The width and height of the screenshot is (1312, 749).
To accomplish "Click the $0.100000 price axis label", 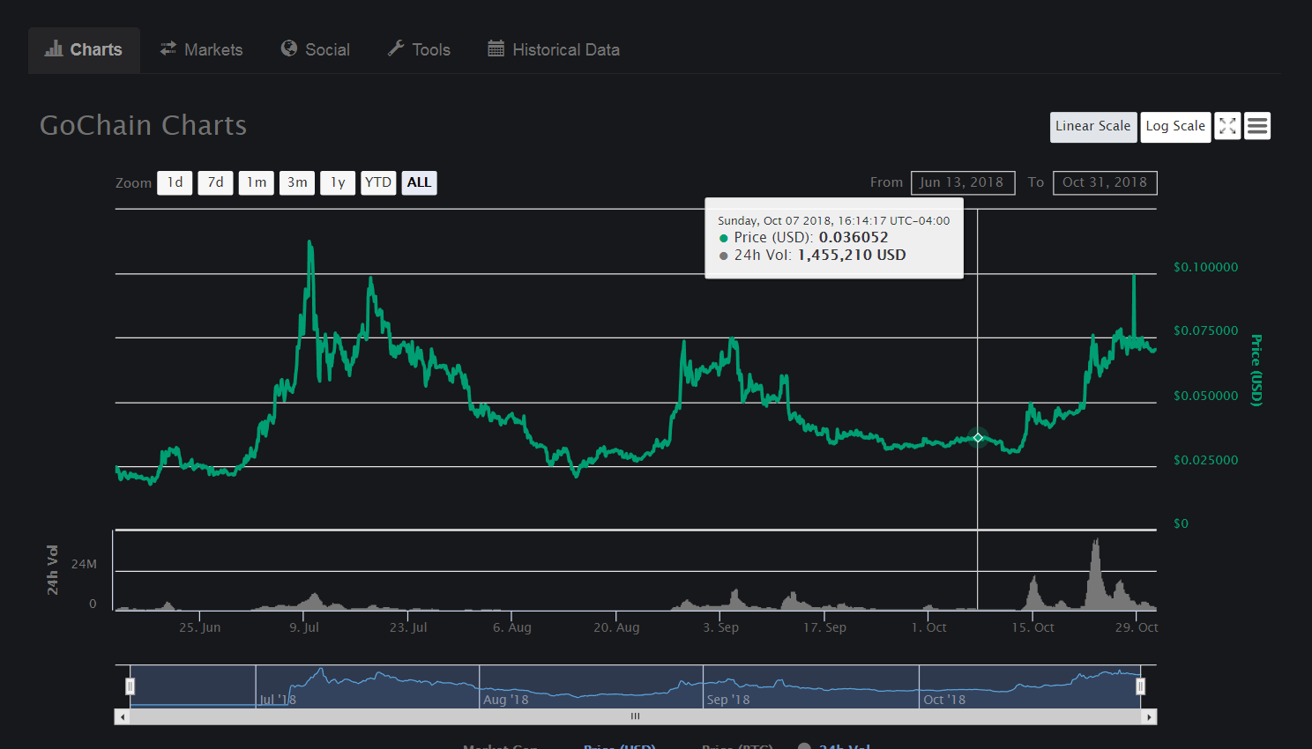I will tap(1205, 267).
